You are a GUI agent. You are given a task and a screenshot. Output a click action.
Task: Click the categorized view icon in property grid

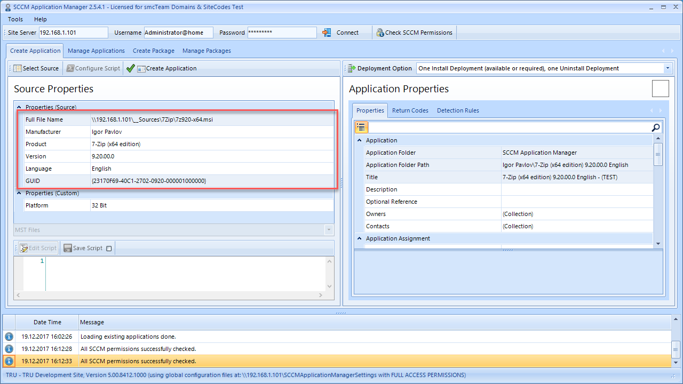361,127
